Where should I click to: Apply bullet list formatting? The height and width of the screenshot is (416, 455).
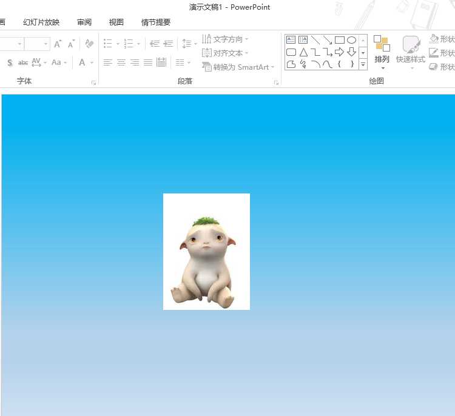[x=107, y=44]
